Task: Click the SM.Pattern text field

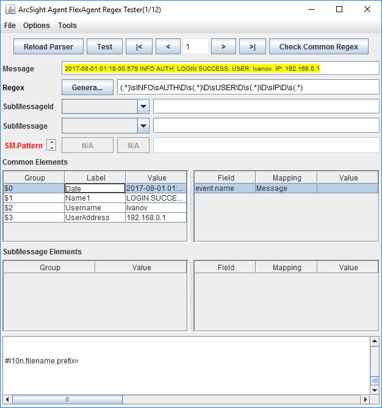Action: click(x=266, y=145)
